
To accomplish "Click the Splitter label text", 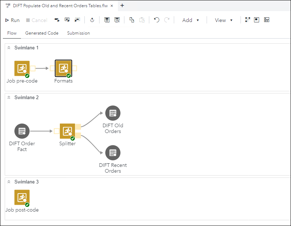I will (x=67, y=143).
